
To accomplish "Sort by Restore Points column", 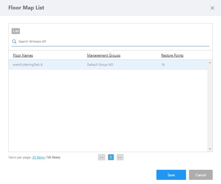I will point(172,55).
